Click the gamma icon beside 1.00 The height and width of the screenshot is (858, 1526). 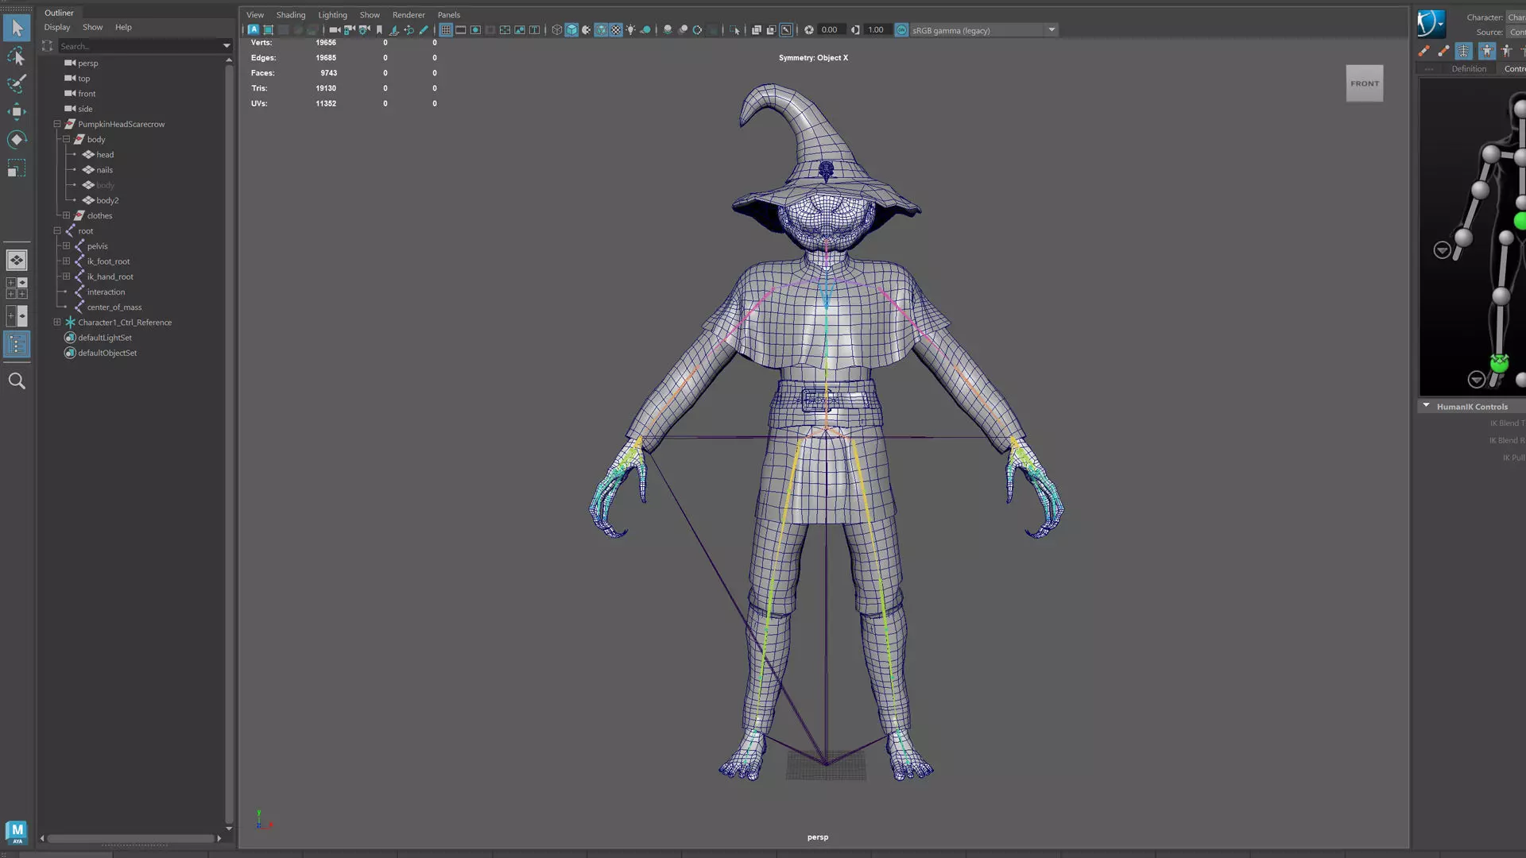pyautogui.click(x=855, y=30)
